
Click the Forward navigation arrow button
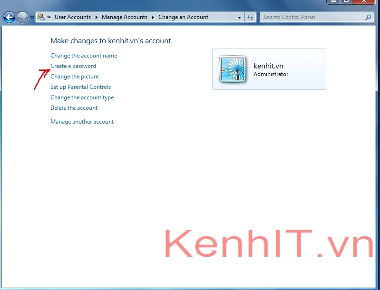pyautogui.click(x=22, y=18)
